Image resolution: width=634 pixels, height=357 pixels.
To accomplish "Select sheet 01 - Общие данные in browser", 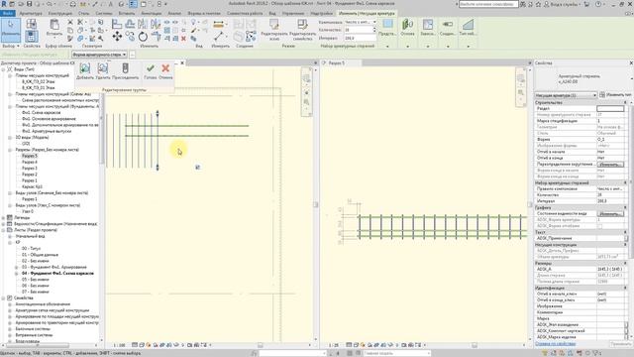I will click(x=40, y=255).
